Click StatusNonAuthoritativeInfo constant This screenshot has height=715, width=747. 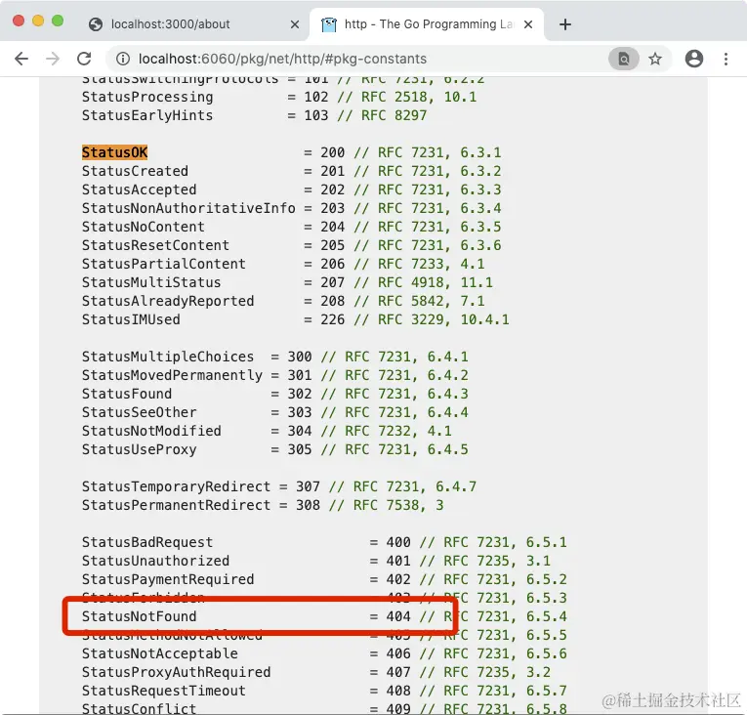[x=188, y=208]
